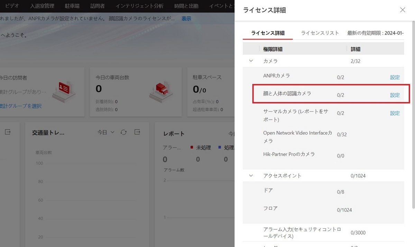Open 設定 for ANPRカメラ

point(395,77)
